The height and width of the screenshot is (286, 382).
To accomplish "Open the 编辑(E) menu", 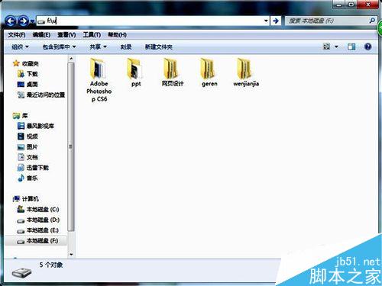I will click(x=41, y=35).
